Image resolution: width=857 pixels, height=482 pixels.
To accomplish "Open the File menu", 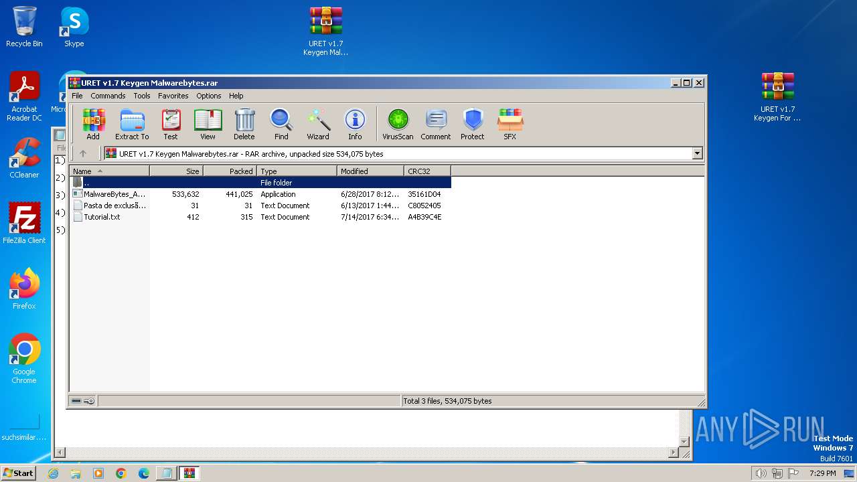I will 77,96.
